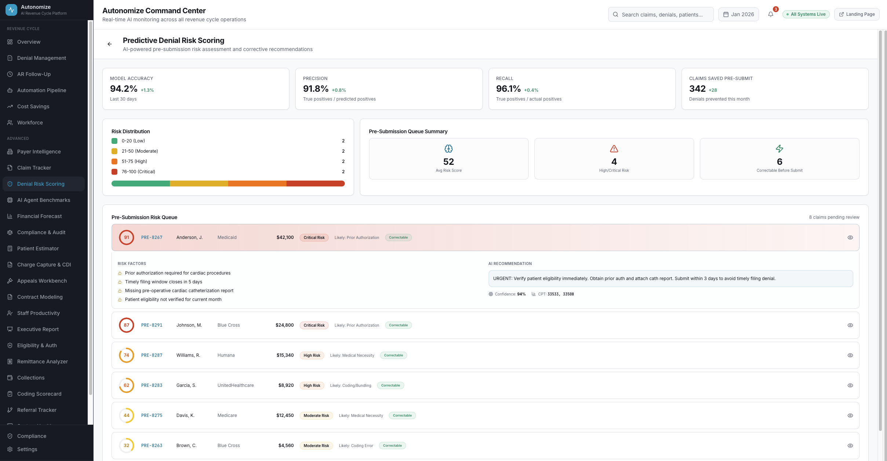Open the Jan 2026 date selector
Viewport: 887px width, 461px height.
[738, 14]
